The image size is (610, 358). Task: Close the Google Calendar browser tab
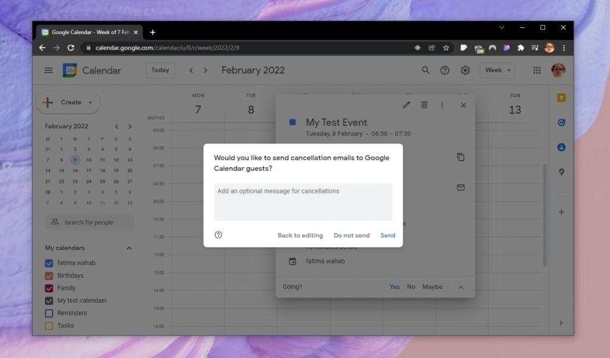tap(135, 32)
